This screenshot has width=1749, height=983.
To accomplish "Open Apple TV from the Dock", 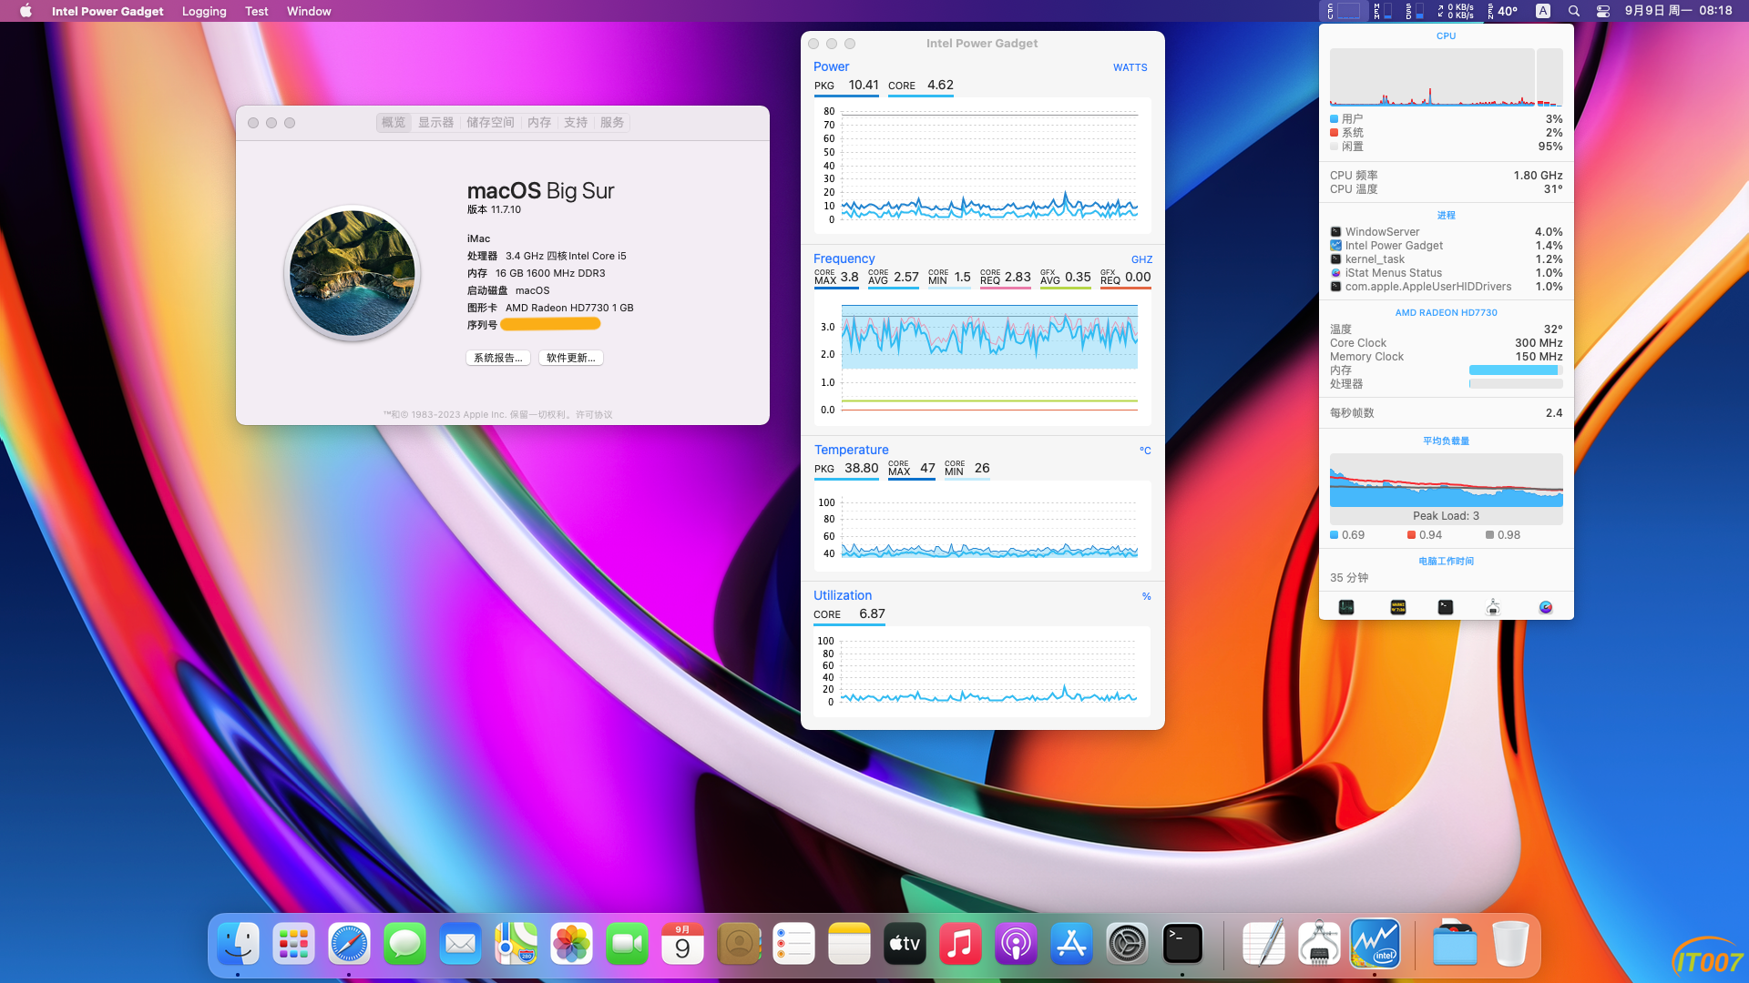I will 905,944.
